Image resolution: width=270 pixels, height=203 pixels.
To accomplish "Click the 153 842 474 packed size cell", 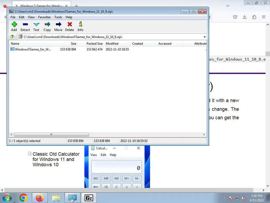I will (94, 49).
